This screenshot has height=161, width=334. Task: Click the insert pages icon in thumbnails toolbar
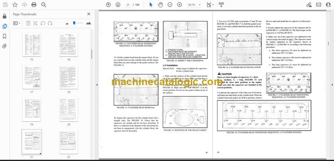tap(35, 23)
